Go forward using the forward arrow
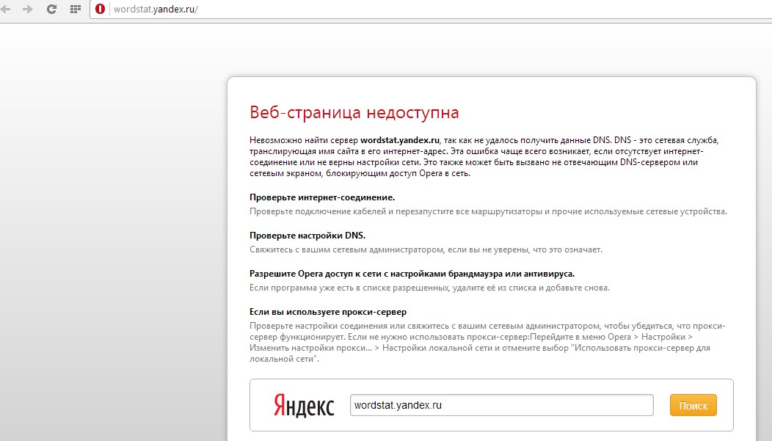This screenshot has height=441, width=772. point(28,9)
